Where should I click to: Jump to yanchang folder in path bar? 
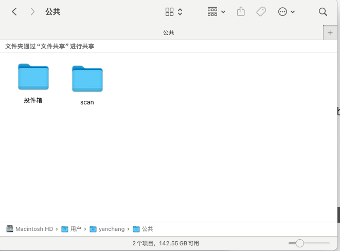coord(108,229)
